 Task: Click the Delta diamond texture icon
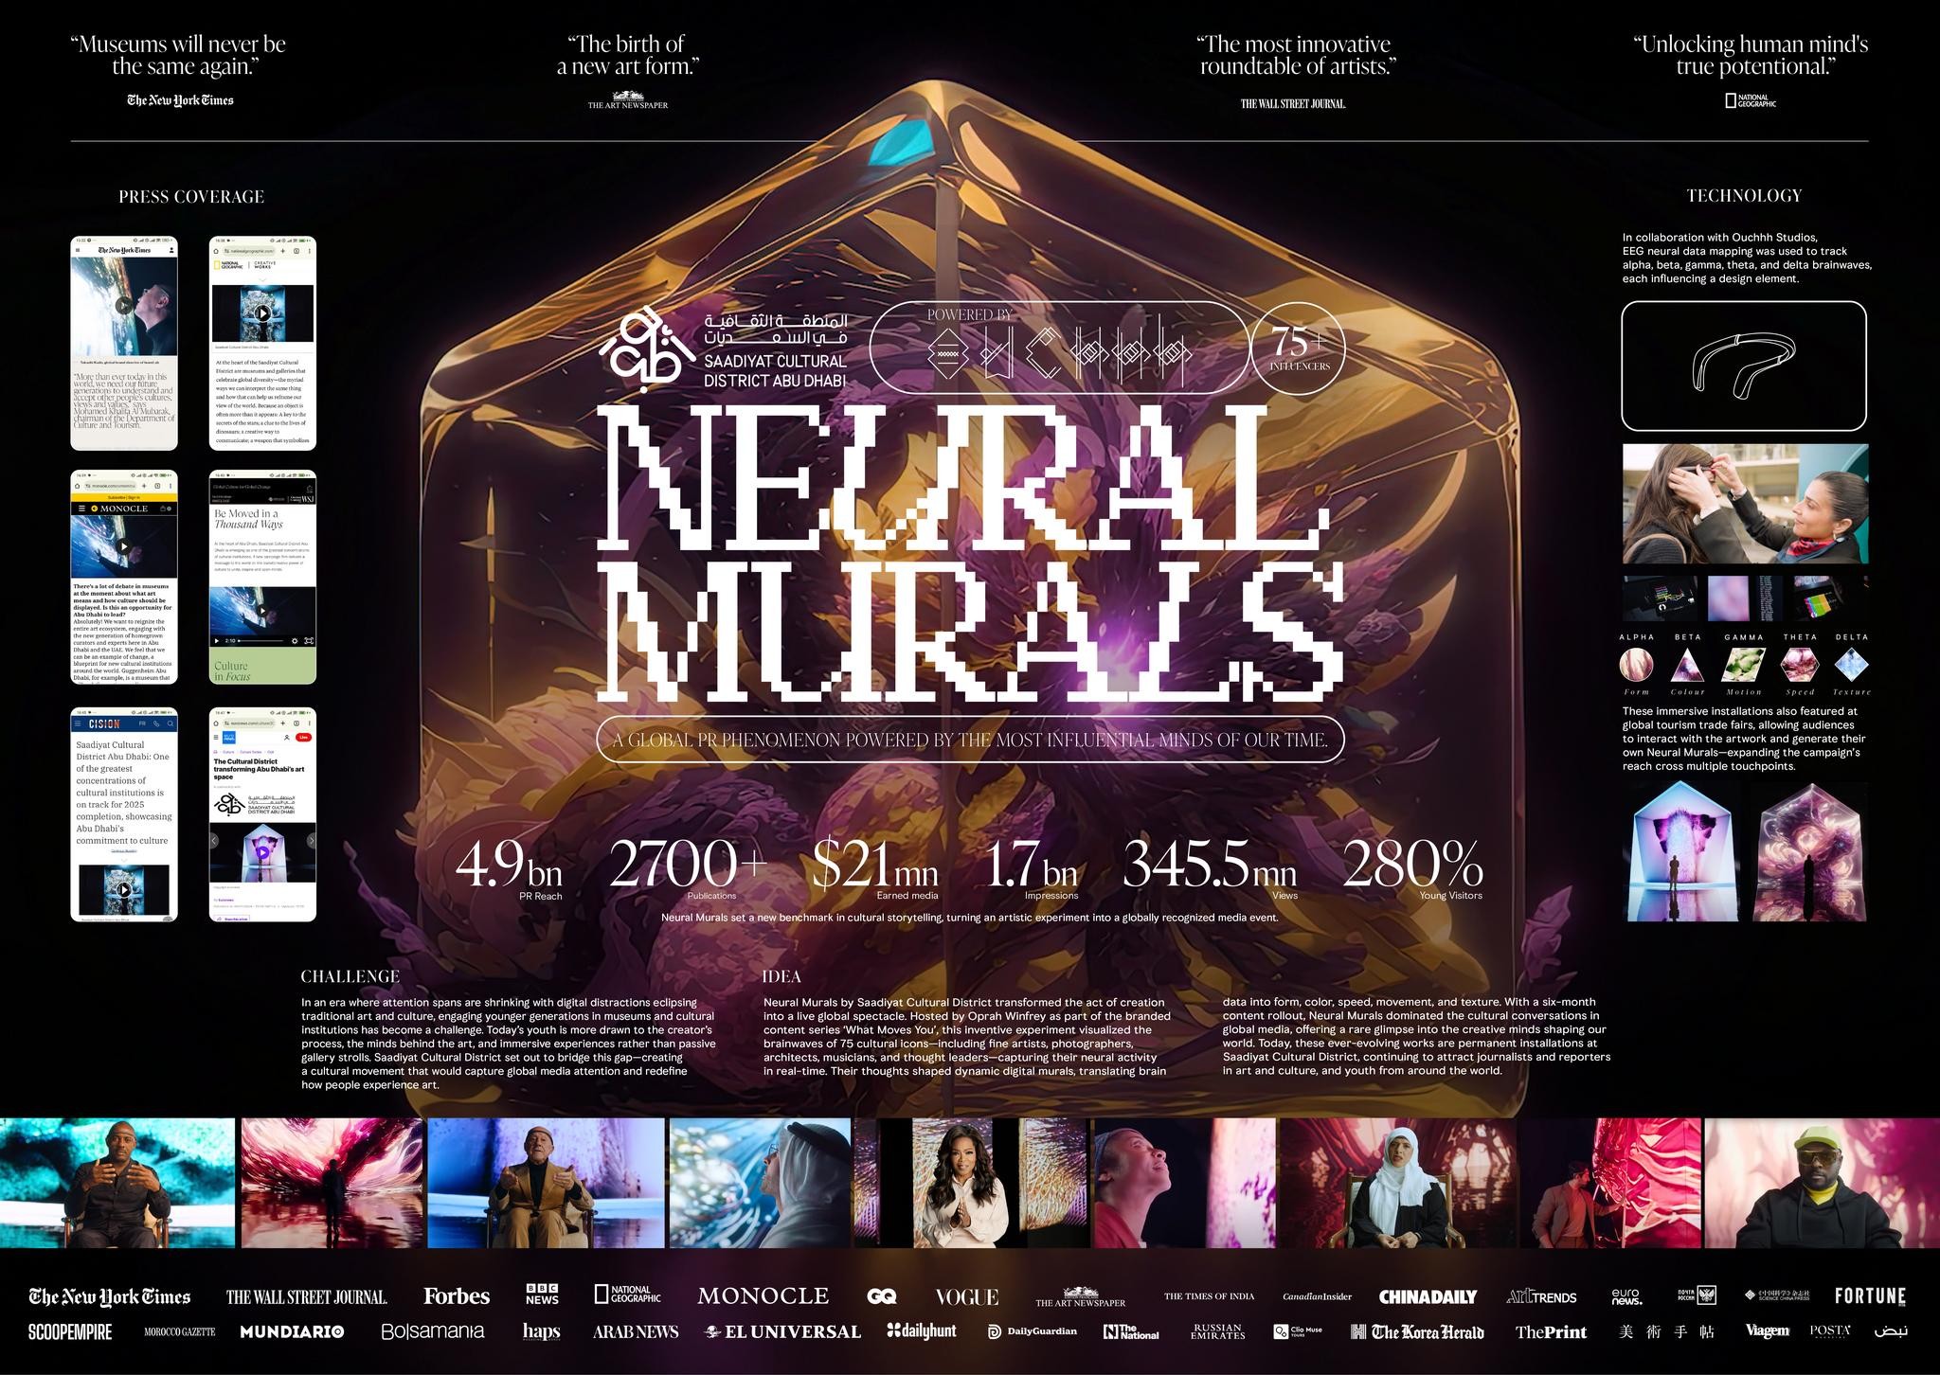coord(1851,666)
